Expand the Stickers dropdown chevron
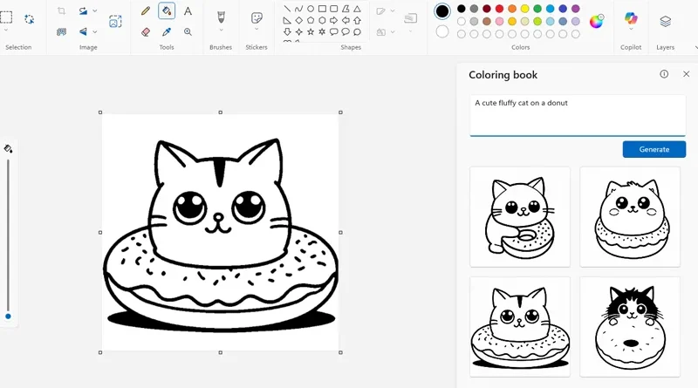698x388 pixels. coord(257,30)
